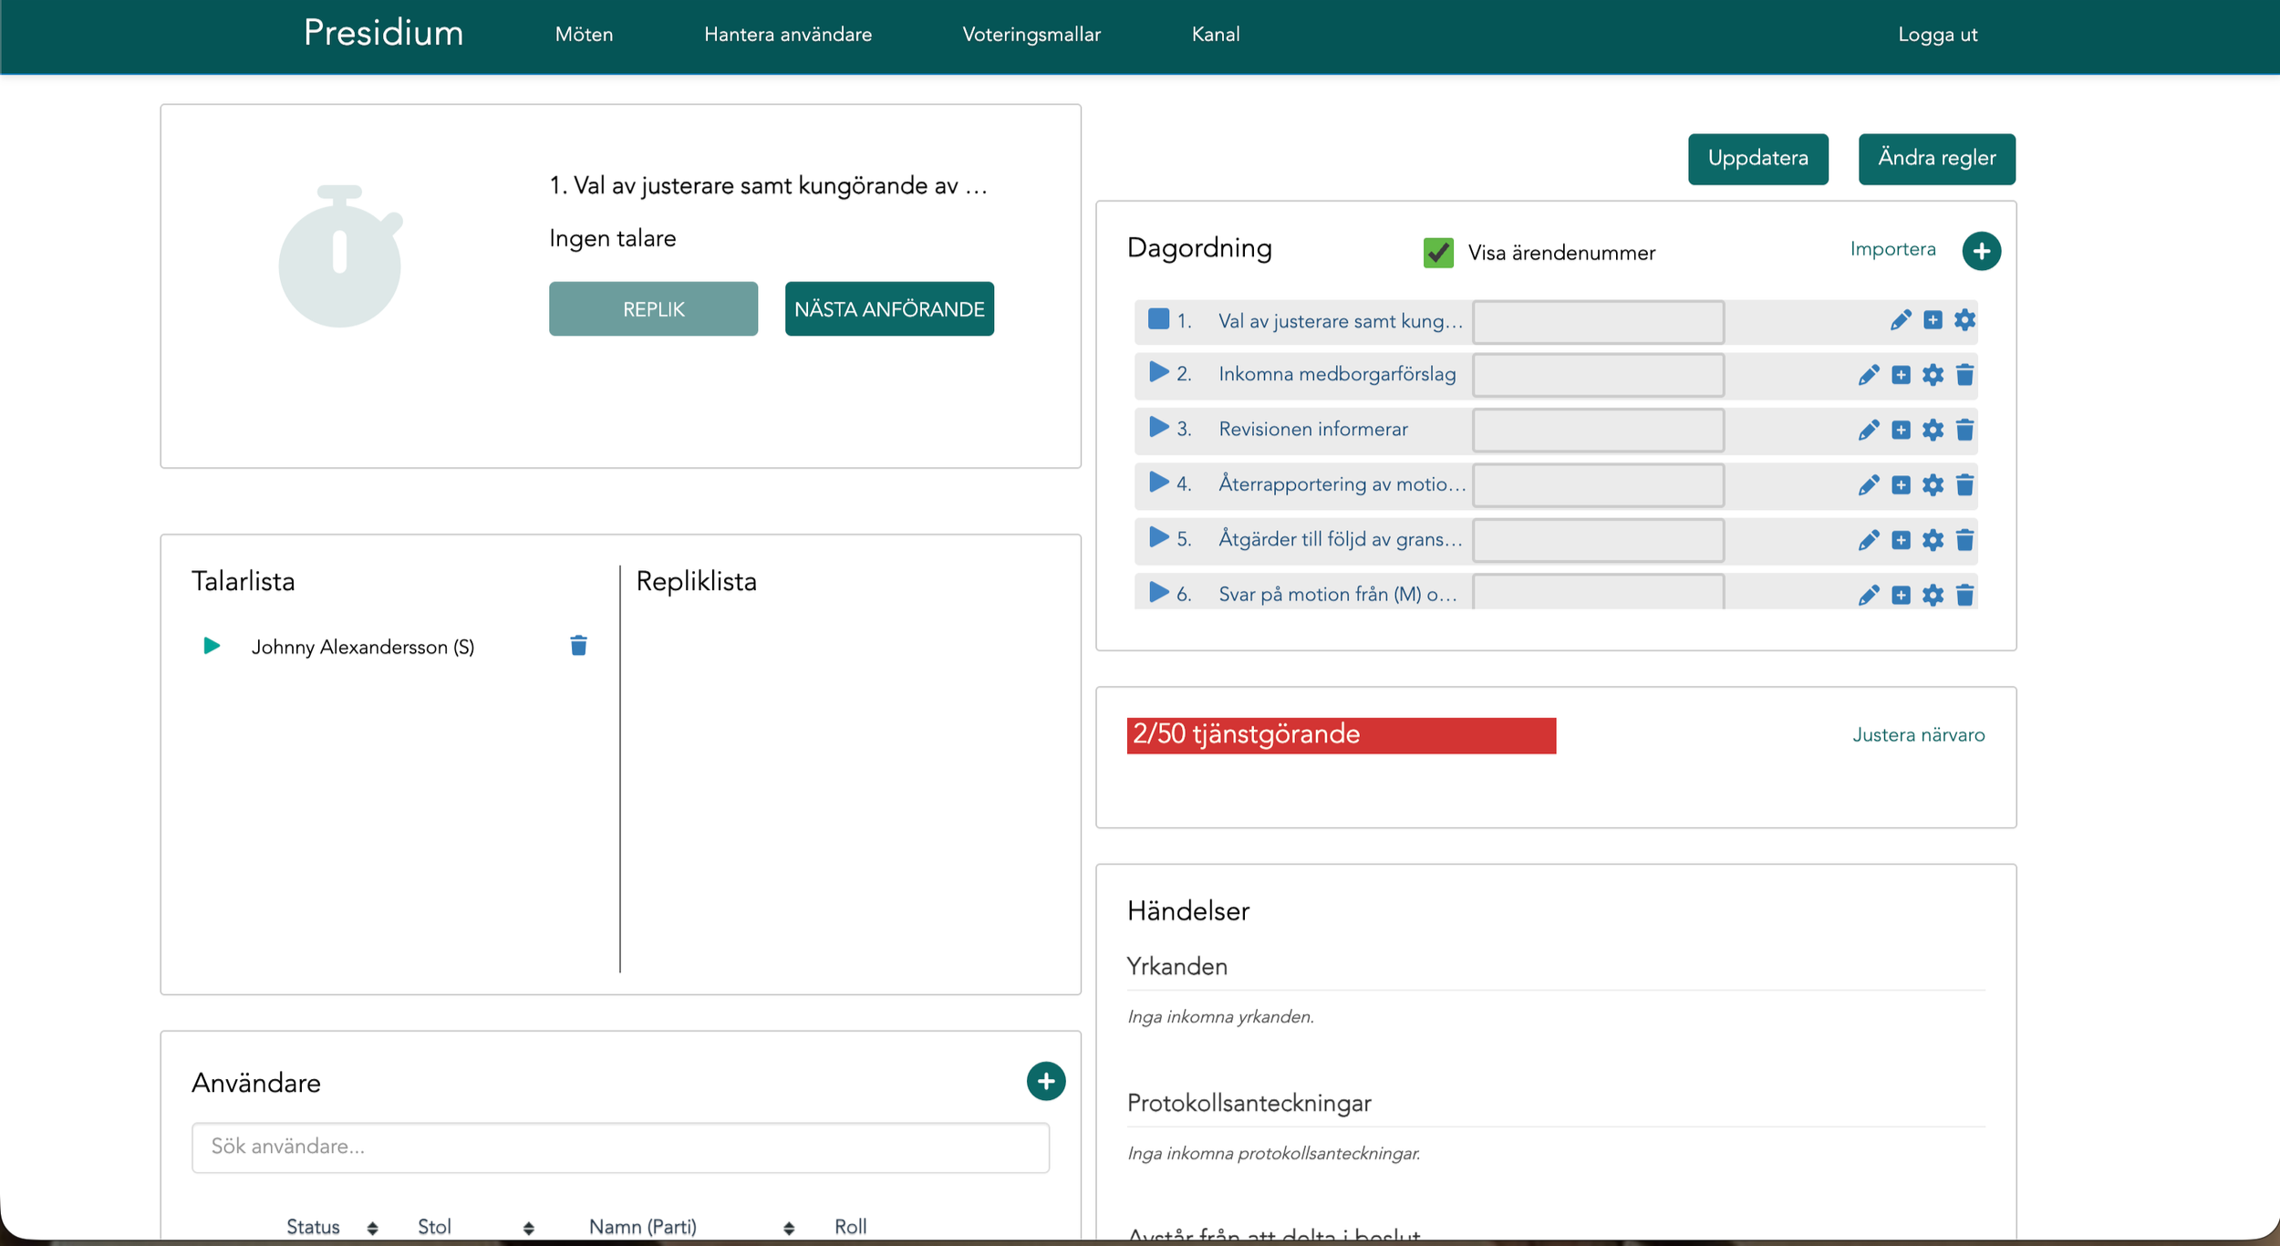Click the red tjänstgörande attendance bar
This screenshot has width=2280, height=1246.
click(x=1341, y=735)
